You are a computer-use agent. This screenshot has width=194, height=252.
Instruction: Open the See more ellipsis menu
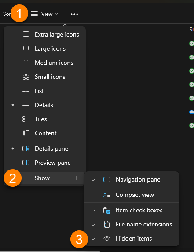tap(74, 14)
